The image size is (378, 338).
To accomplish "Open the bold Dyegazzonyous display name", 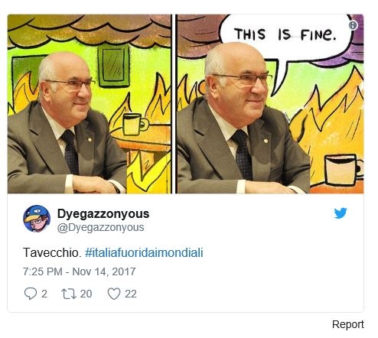I will click(x=103, y=213).
